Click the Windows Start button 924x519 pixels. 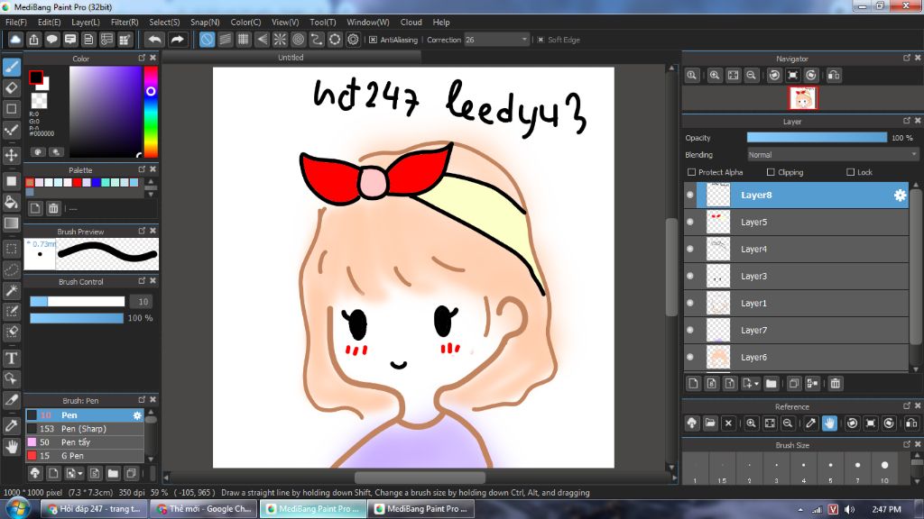pyautogui.click(x=18, y=508)
